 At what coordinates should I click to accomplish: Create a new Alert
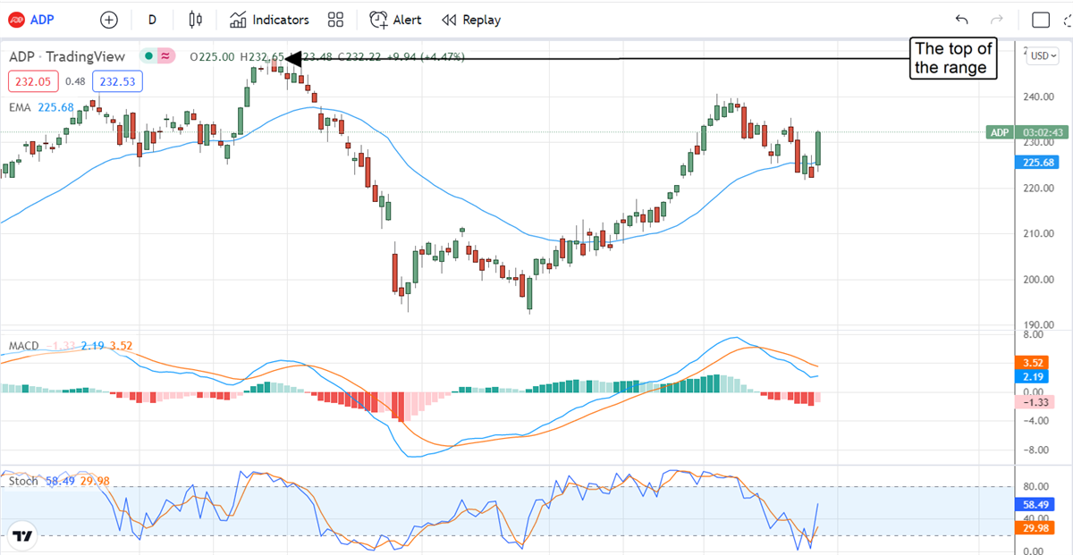click(x=396, y=20)
